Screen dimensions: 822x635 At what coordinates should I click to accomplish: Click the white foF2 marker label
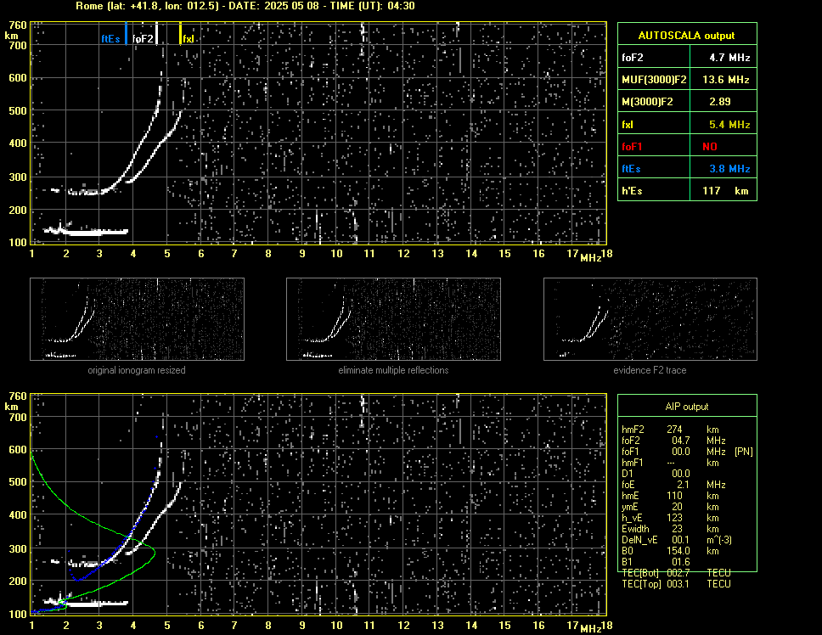point(143,39)
